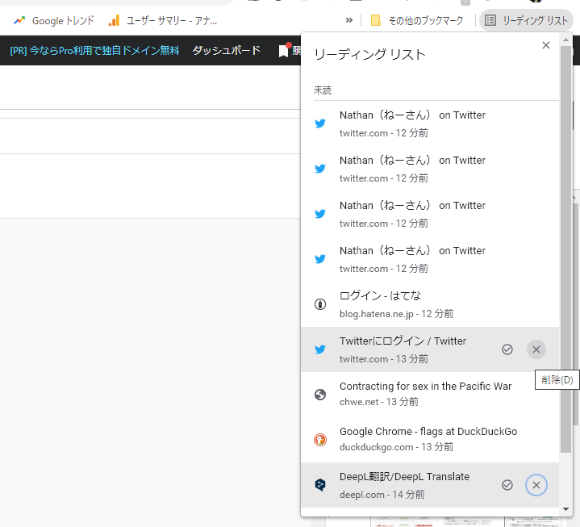Image resolution: width=580 pixels, height=527 pixels.
Task: Click the reading list icon in bookmarks bar
Action: tap(490, 20)
